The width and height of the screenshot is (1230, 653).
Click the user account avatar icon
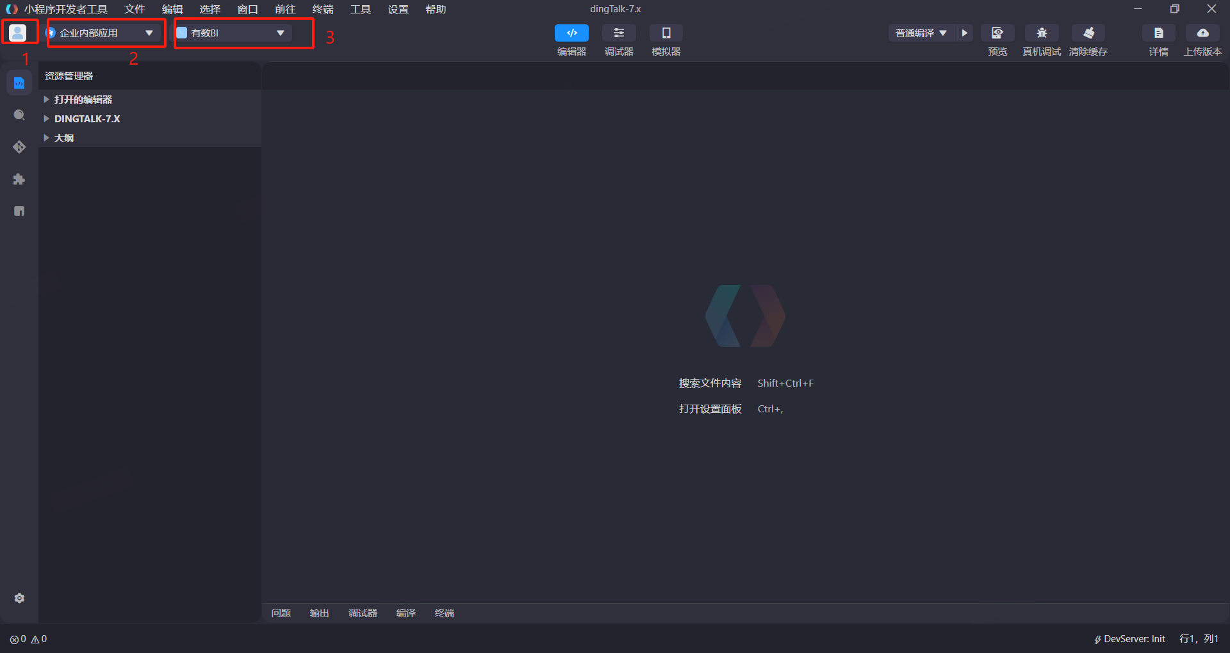tap(18, 33)
